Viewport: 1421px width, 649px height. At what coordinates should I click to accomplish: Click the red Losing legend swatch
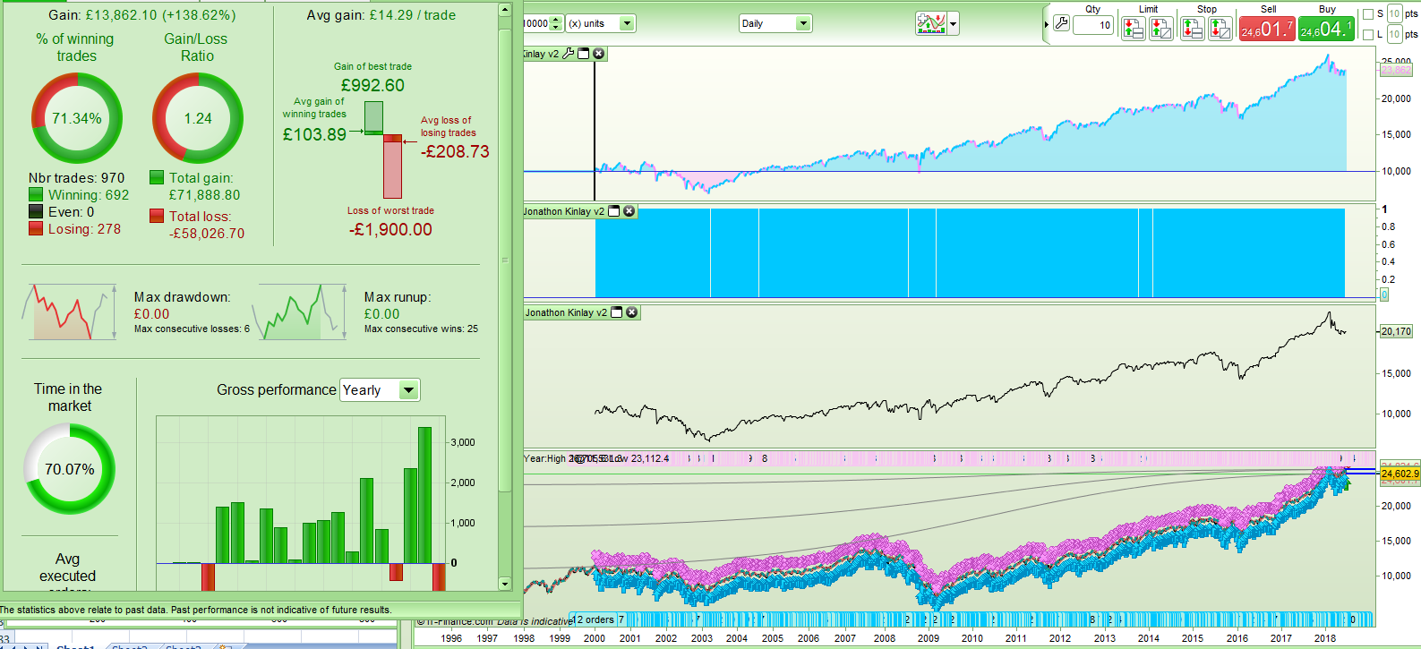[x=36, y=228]
